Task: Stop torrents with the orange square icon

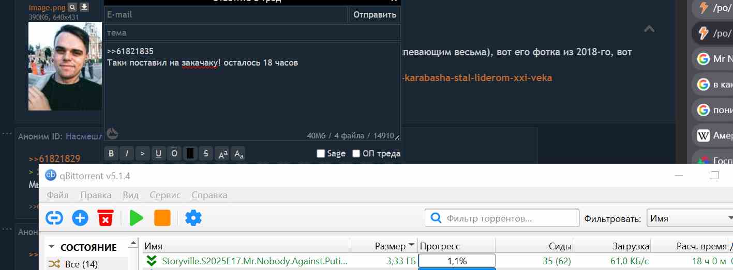Action: tap(162, 218)
